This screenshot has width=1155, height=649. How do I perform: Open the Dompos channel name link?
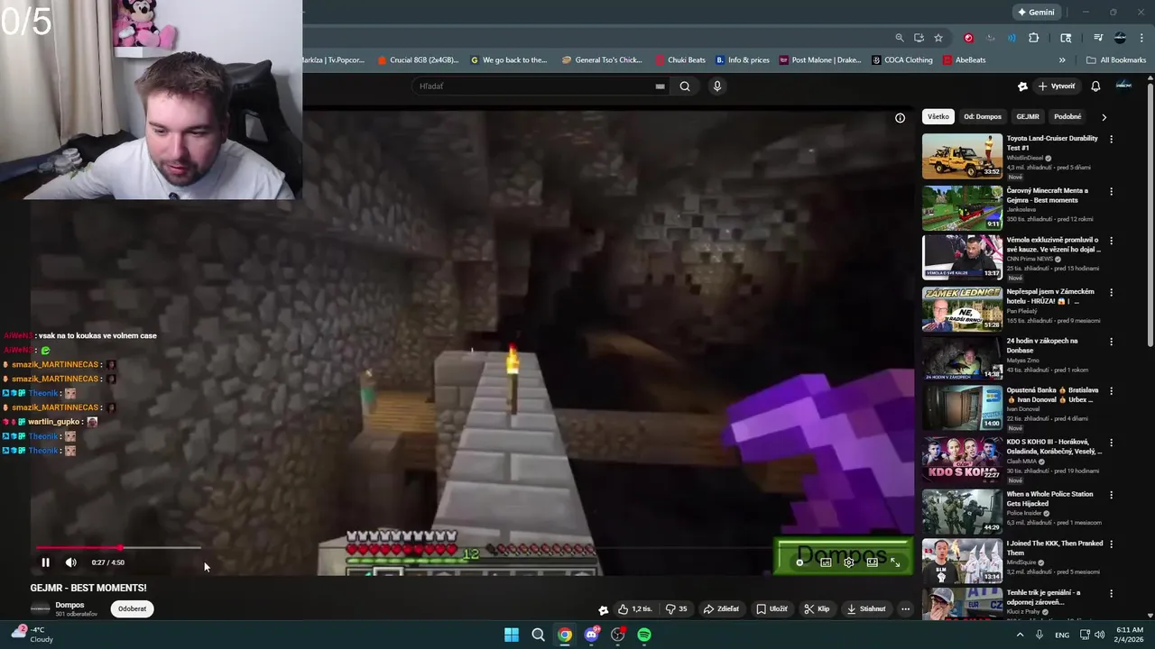pos(69,605)
